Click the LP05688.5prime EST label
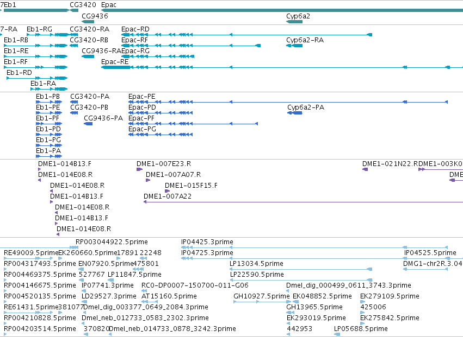 [361, 329]
